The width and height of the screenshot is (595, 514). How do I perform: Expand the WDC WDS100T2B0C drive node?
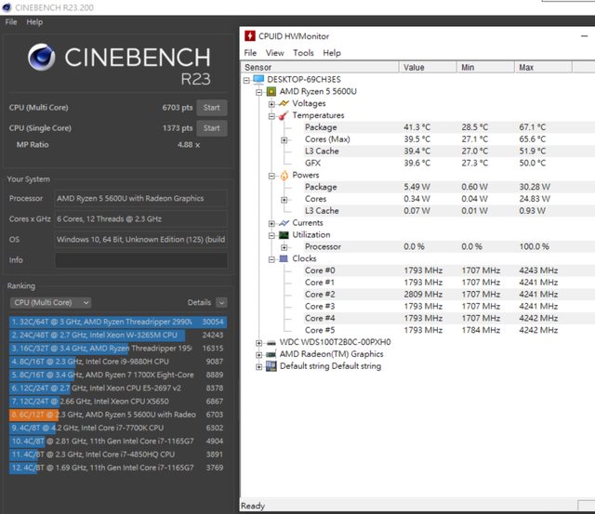tap(259, 342)
